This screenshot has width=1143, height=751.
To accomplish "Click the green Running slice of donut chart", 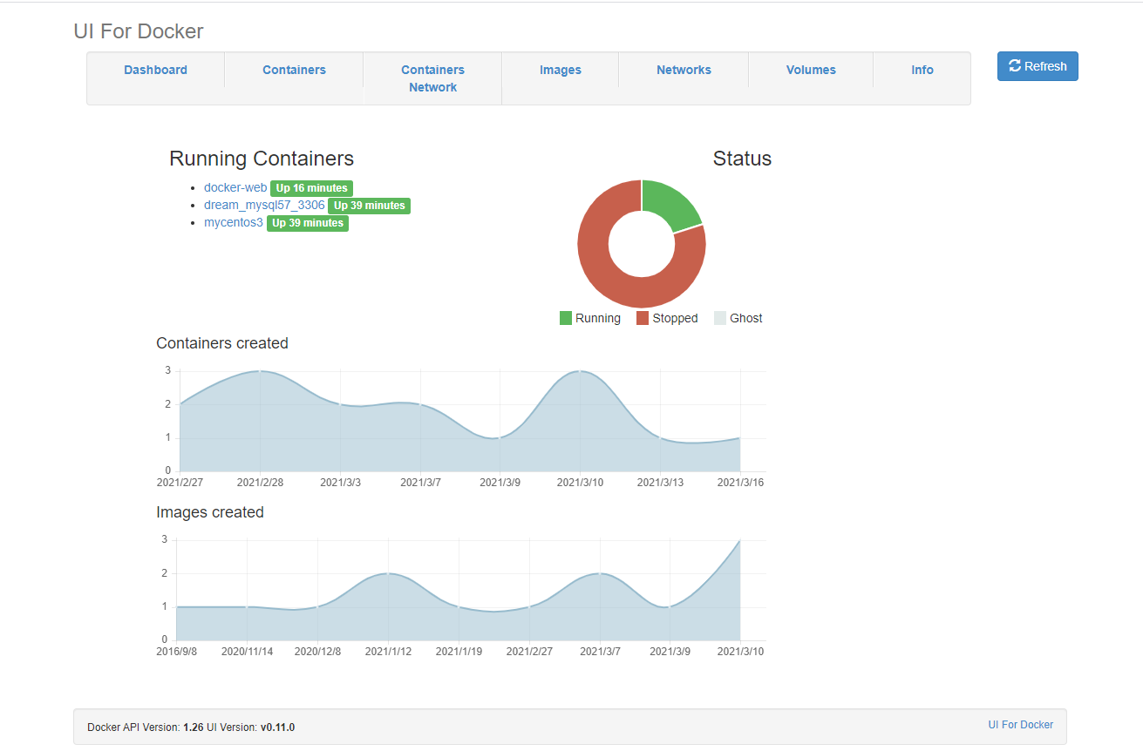I will [x=669, y=205].
